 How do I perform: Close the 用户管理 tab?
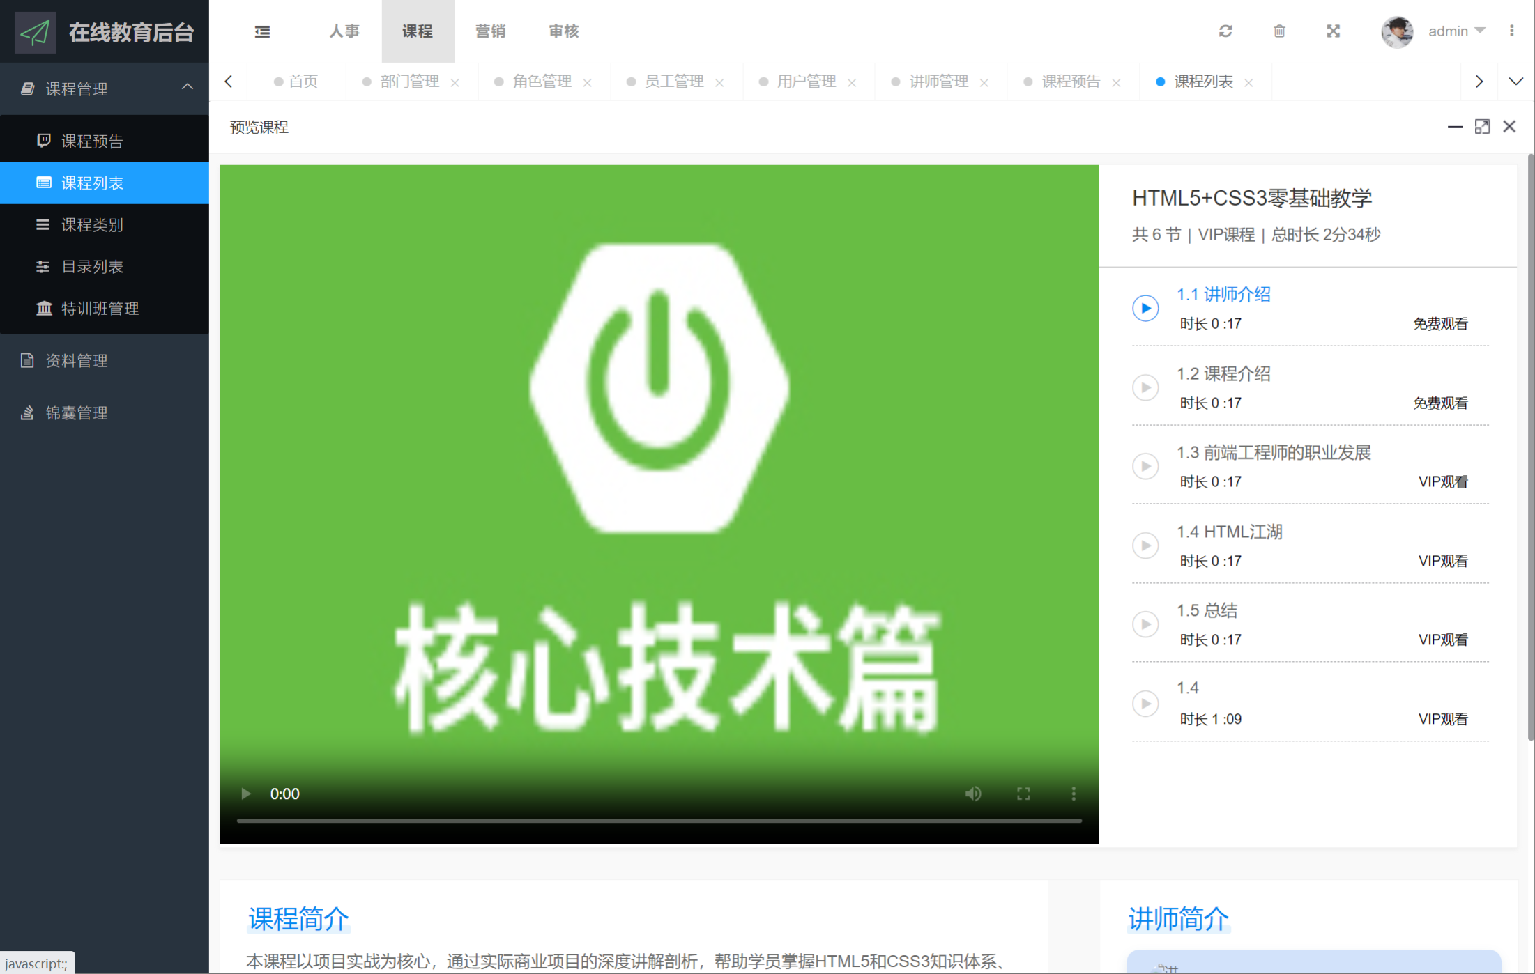tap(852, 83)
